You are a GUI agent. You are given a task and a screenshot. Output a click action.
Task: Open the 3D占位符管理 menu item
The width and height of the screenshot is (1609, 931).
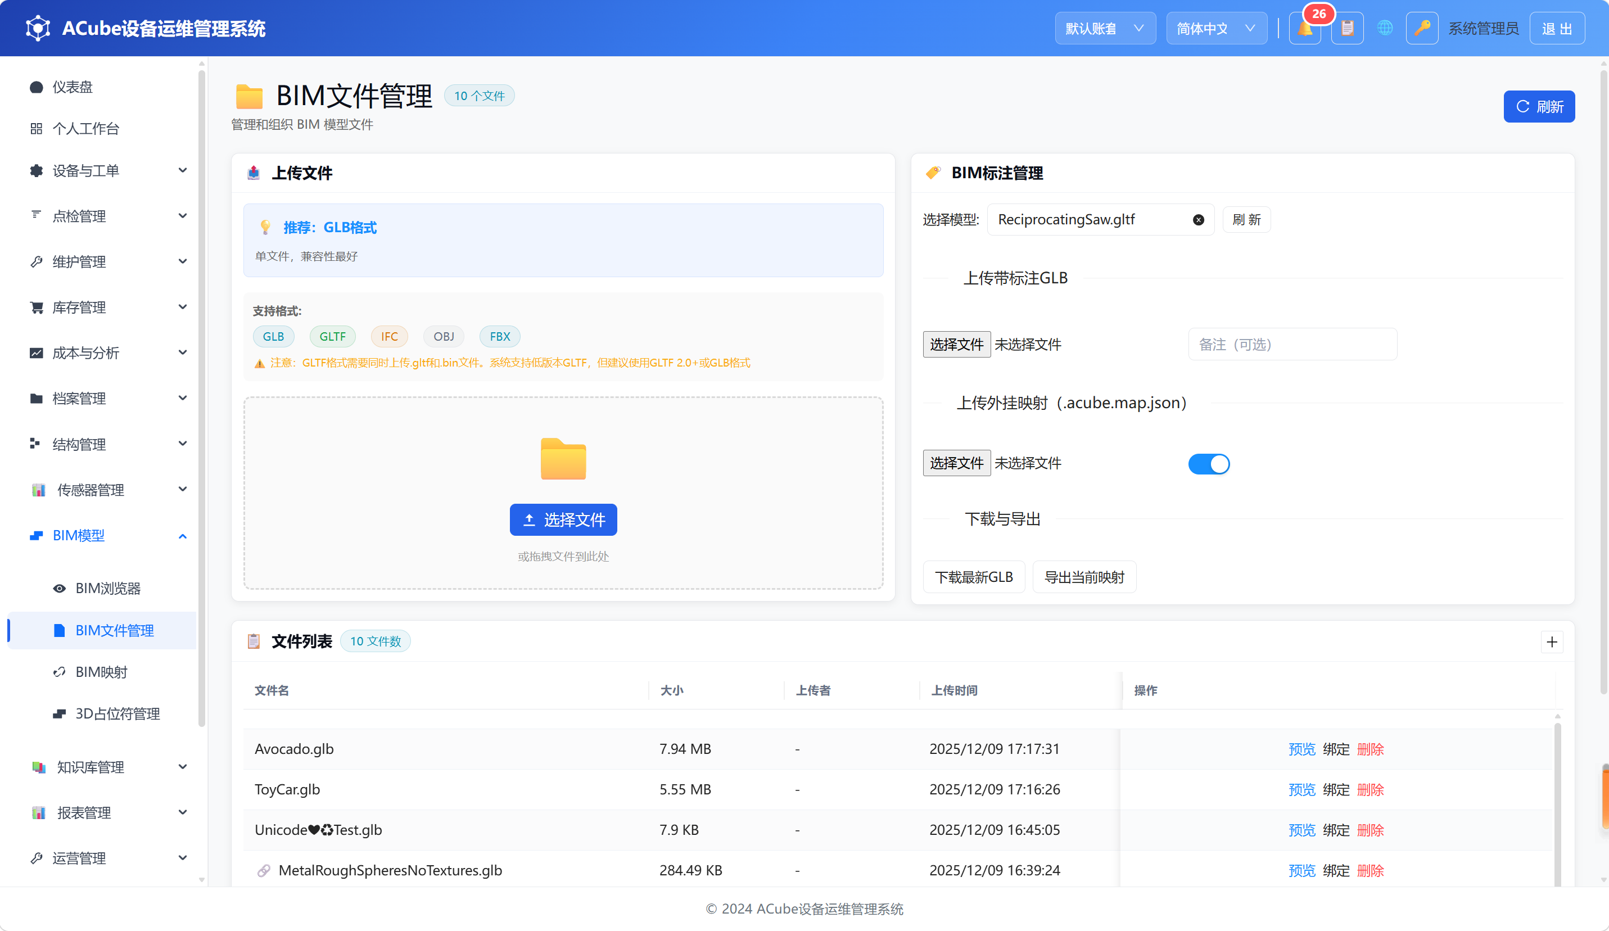click(102, 714)
